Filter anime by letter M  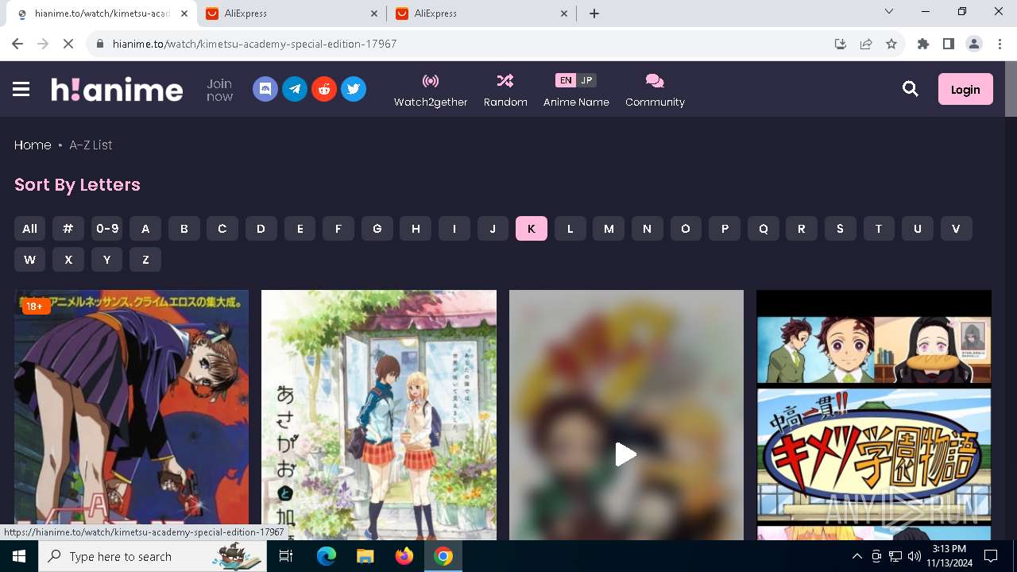(x=609, y=229)
